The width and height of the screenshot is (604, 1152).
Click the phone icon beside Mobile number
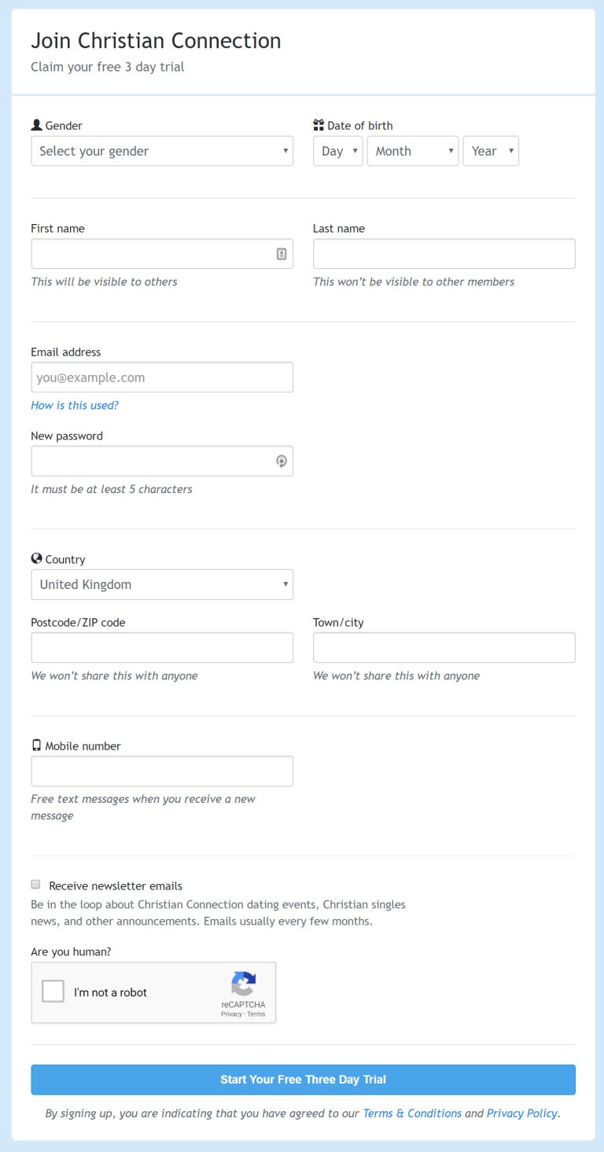pyautogui.click(x=36, y=745)
